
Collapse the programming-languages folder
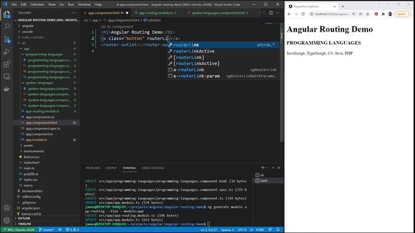pos(44,54)
